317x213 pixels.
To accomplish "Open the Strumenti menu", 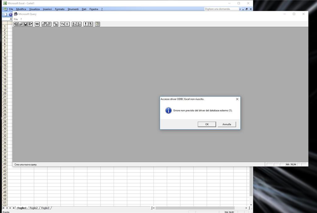I will (x=73, y=9).
